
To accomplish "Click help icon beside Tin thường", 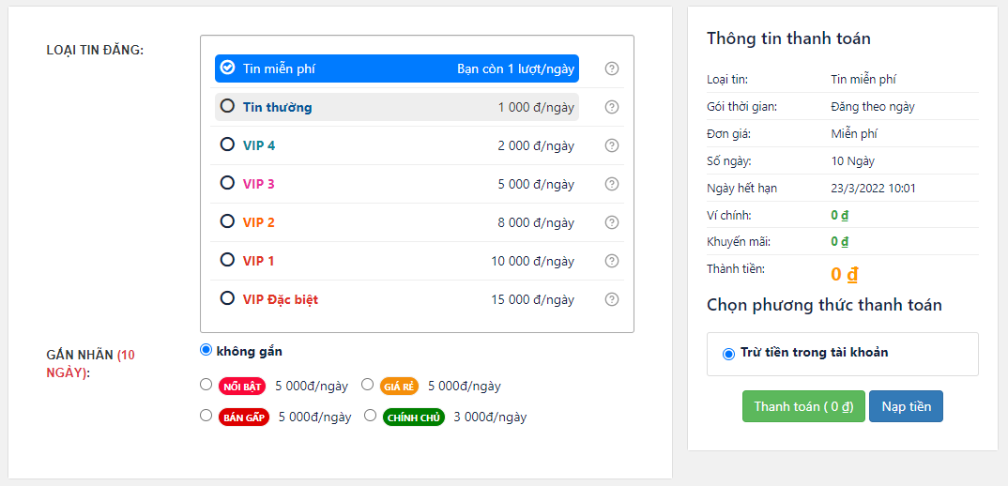I will pyautogui.click(x=612, y=107).
